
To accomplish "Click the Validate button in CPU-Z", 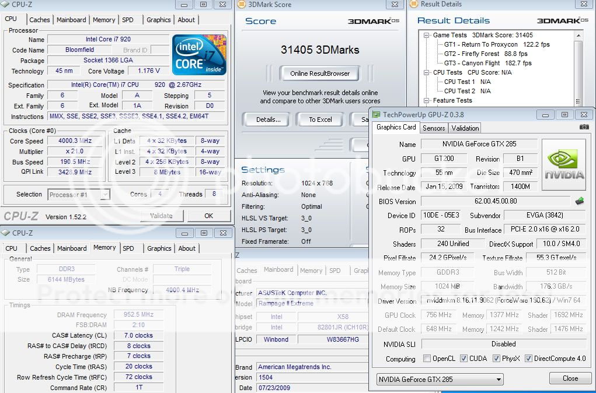I will (x=162, y=216).
